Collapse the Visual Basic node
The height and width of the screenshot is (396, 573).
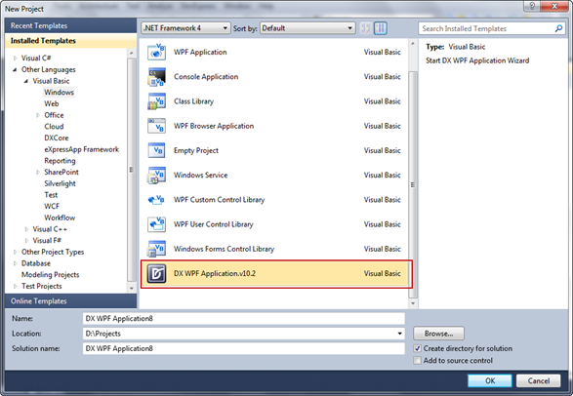coord(26,81)
